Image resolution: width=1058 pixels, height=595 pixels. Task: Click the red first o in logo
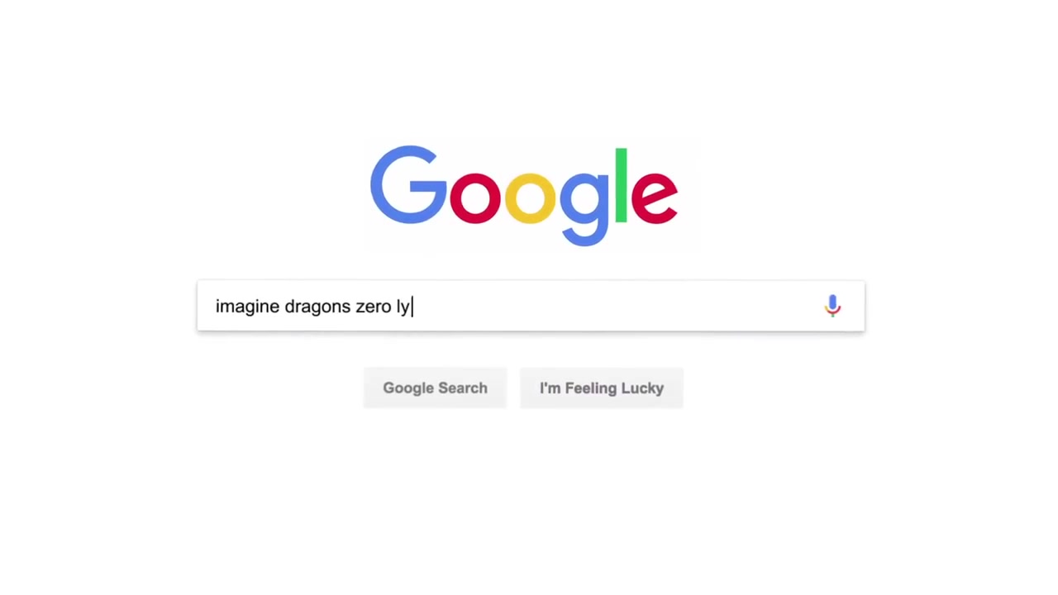(x=475, y=198)
